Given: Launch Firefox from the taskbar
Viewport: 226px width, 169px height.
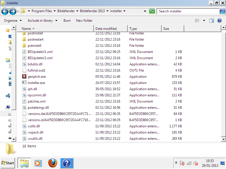Looking at the screenshot, I should point(53,163).
